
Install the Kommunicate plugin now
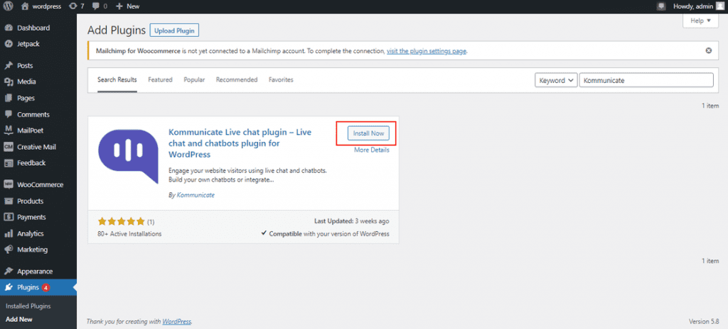coord(369,133)
